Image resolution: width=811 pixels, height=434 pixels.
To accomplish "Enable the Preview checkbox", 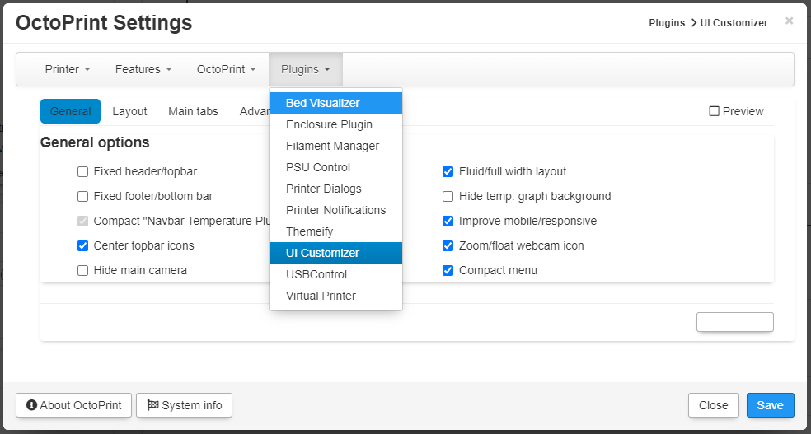I will point(715,111).
